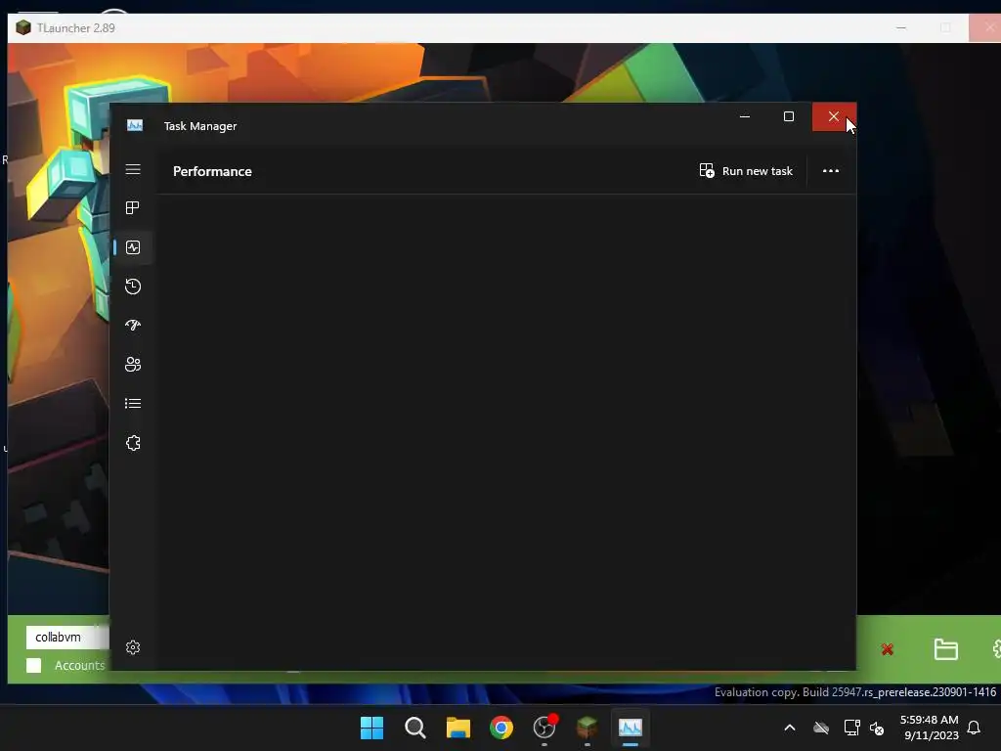
Task: Close the Task Manager window
Action: [x=834, y=117]
